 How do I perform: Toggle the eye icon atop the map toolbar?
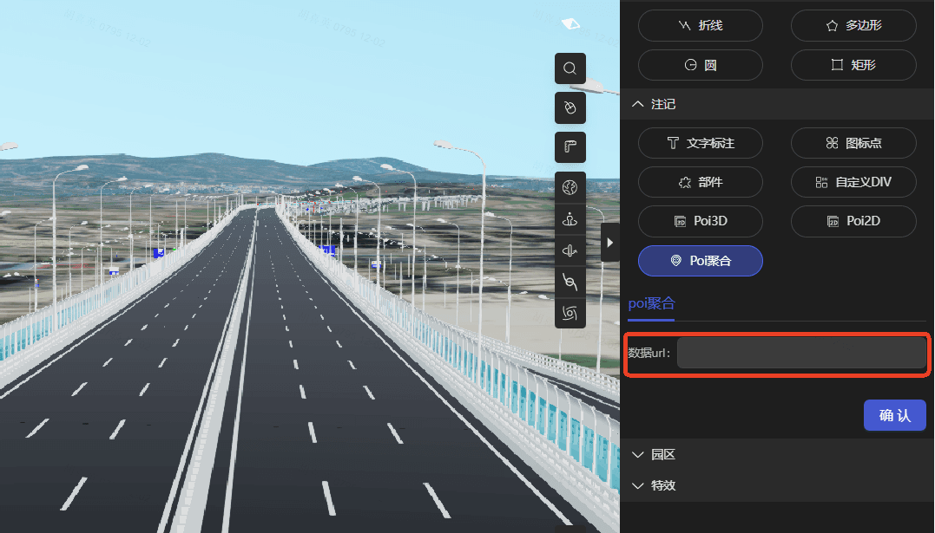(x=570, y=23)
